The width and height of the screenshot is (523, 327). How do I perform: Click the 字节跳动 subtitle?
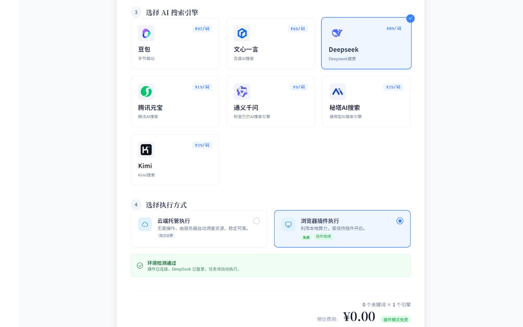pyautogui.click(x=146, y=58)
